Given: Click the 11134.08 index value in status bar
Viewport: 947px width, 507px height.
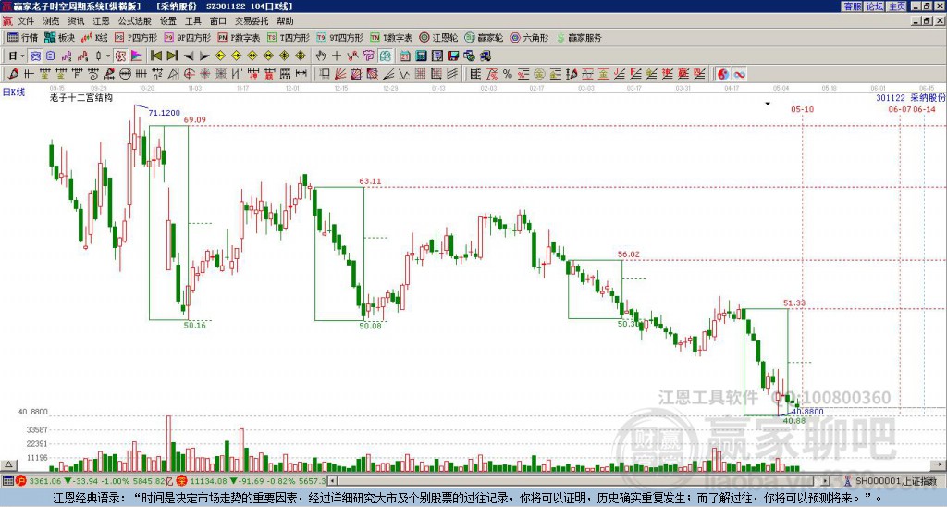Looking at the screenshot, I should click(x=210, y=481).
